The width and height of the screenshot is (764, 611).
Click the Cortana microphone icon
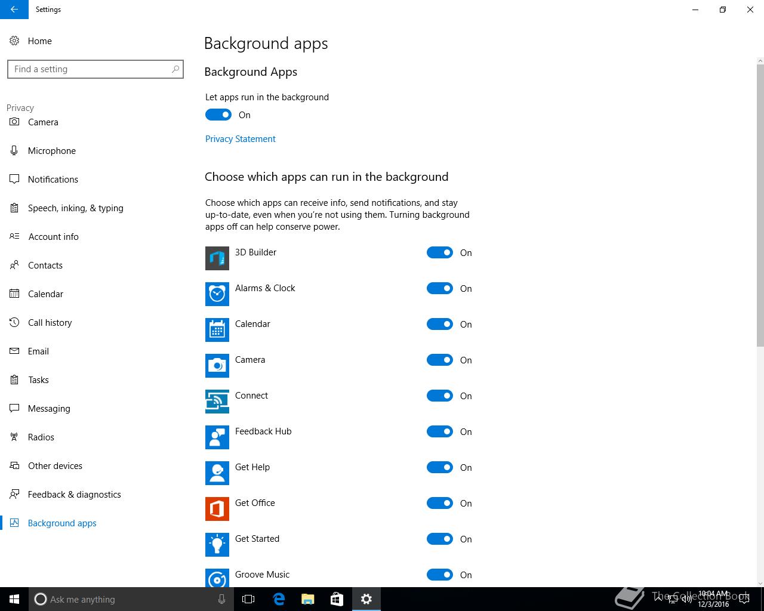(221, 599)
